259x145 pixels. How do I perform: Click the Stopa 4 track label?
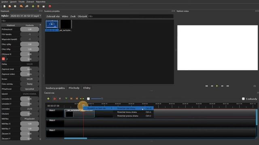(52, 120)
